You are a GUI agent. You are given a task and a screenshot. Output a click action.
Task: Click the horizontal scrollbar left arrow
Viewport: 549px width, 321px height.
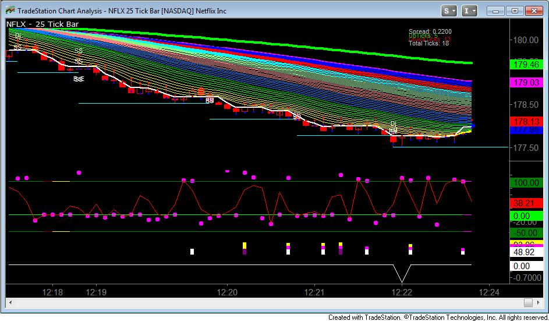pos(11,302)
